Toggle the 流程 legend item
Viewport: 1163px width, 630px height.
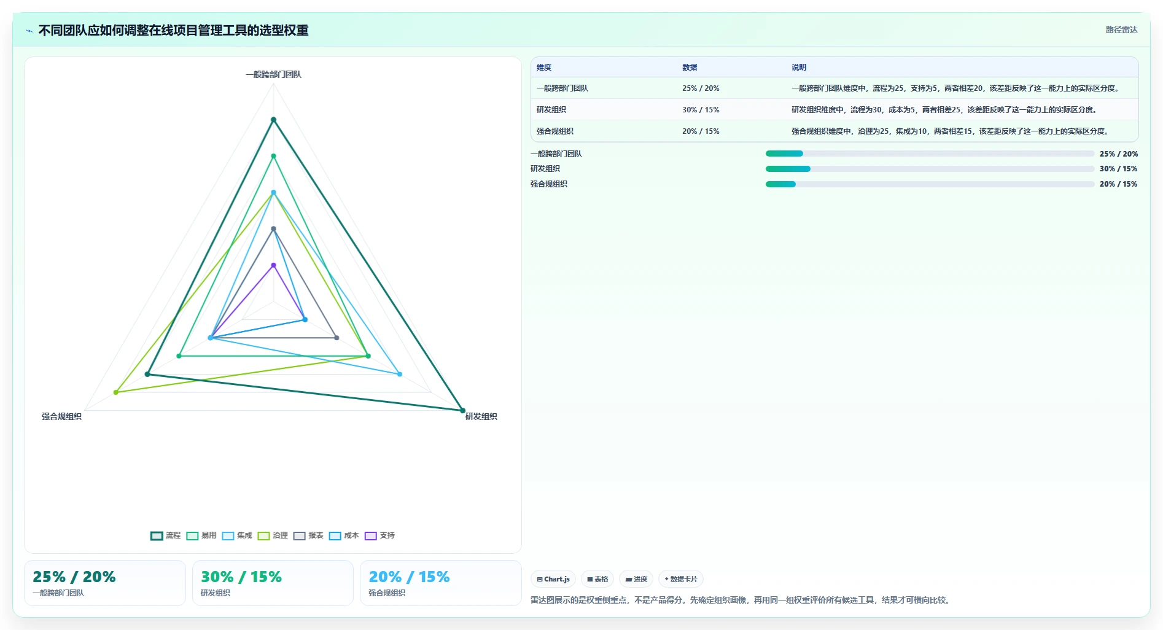(x=166, y=535)
